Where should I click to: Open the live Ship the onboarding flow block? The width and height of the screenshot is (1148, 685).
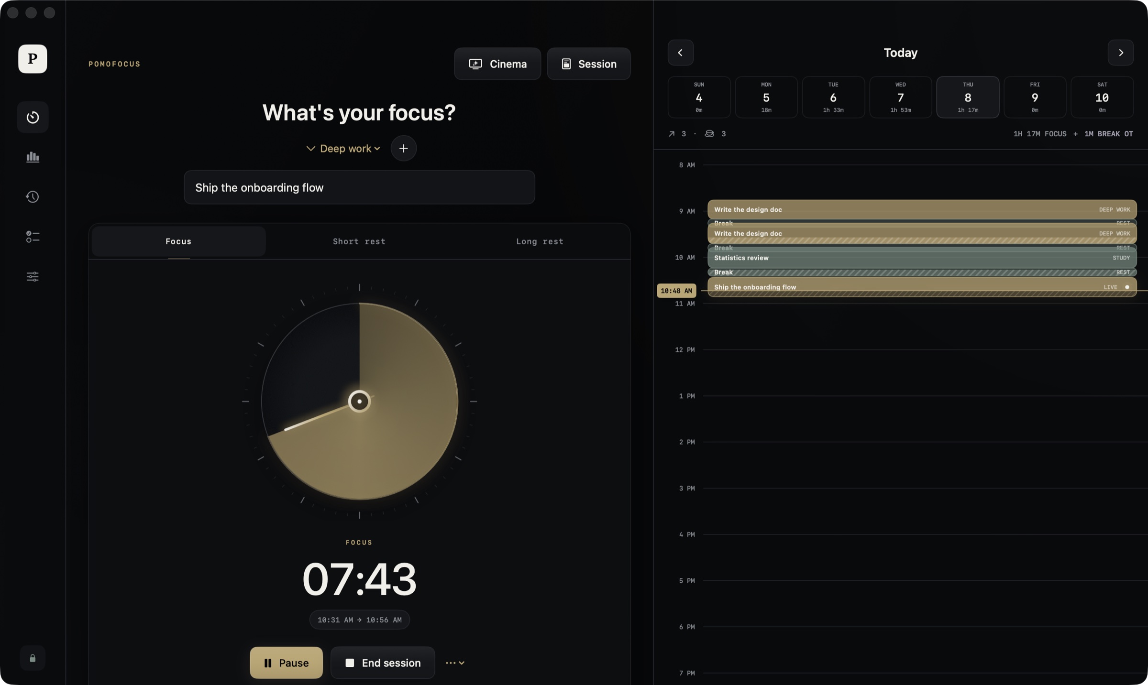(922, 287)
